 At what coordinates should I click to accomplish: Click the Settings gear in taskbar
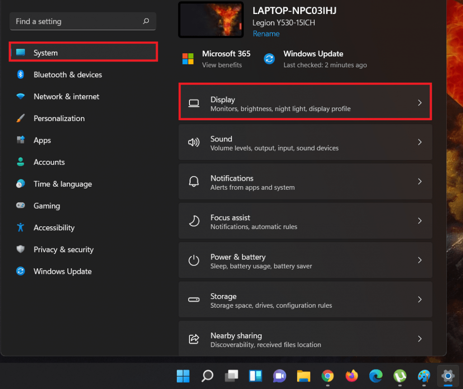[x=448, y=376]
